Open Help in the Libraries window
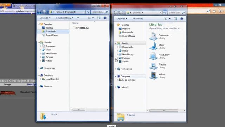Screen dimensions: 225x127 click(182, 19)
